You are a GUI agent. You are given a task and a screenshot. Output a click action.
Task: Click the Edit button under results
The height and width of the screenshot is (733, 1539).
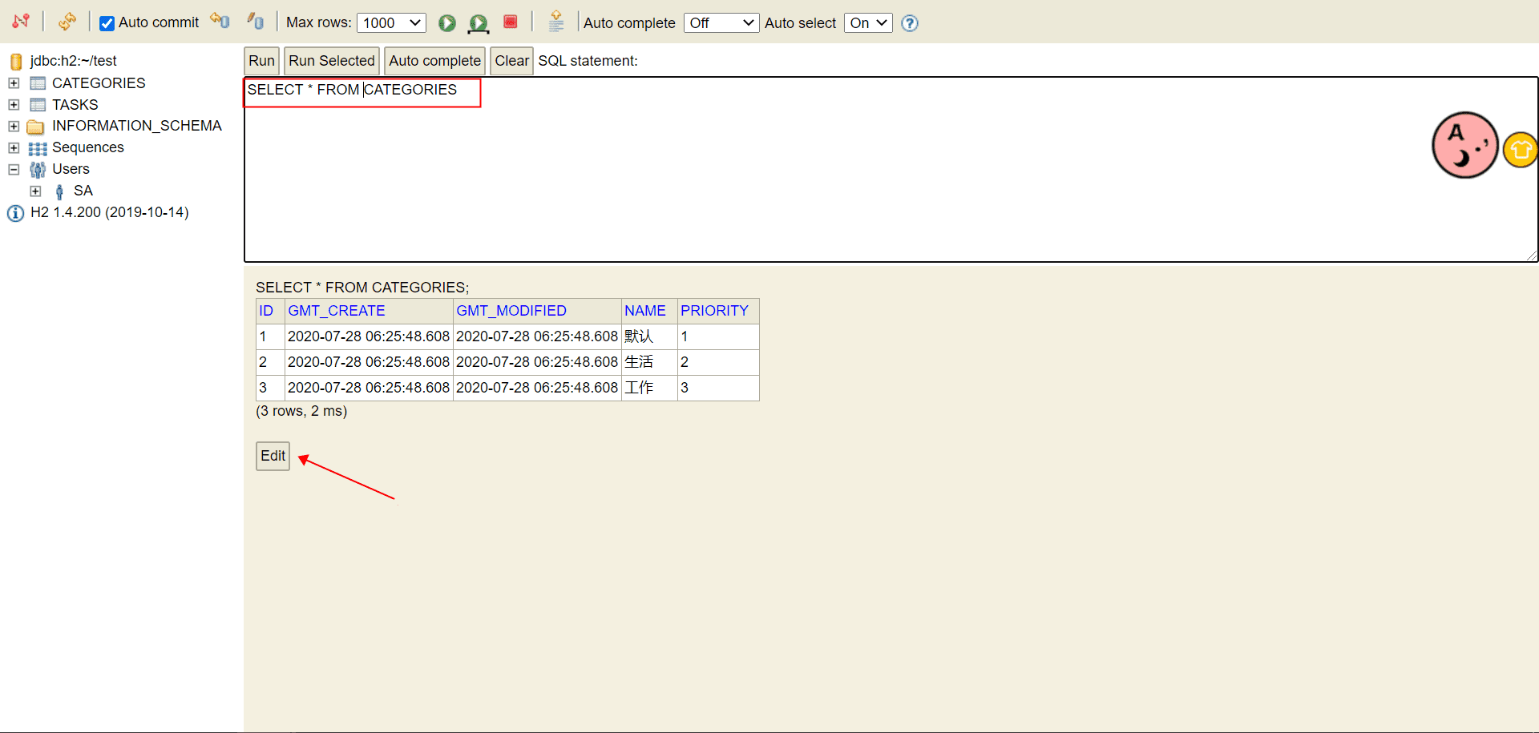(273, 456)
